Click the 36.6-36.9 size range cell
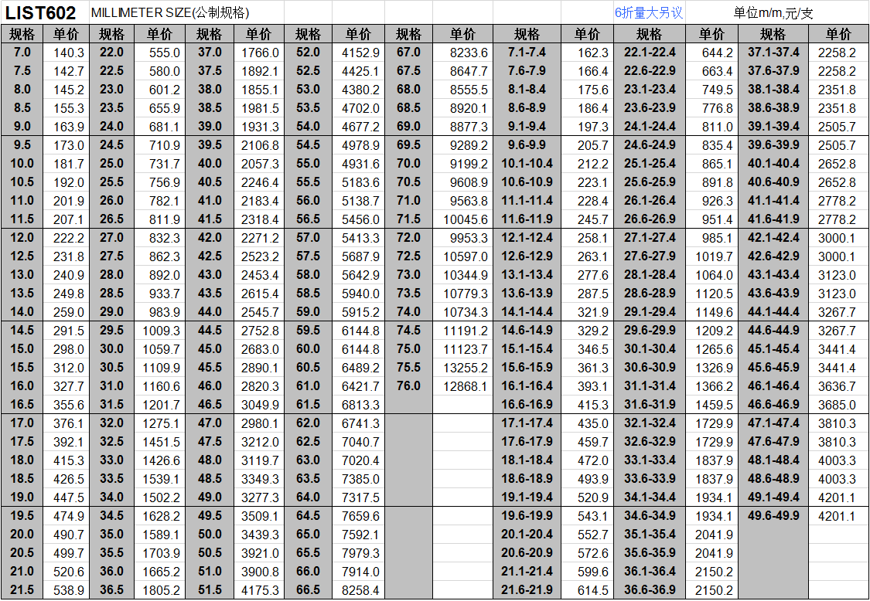Screen dimensions: 870x601 pyautogui.click(x=649, y=590)
